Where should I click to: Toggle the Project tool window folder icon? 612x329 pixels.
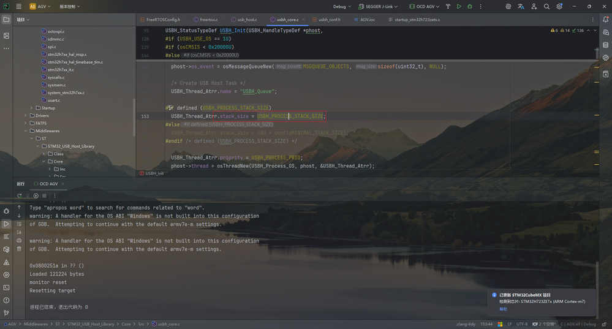(x=6, y=20)
